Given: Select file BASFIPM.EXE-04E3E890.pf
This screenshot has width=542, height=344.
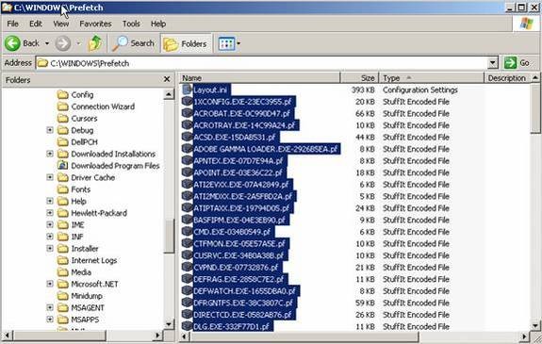Looking at the screenshot, I should coord(239,220).
